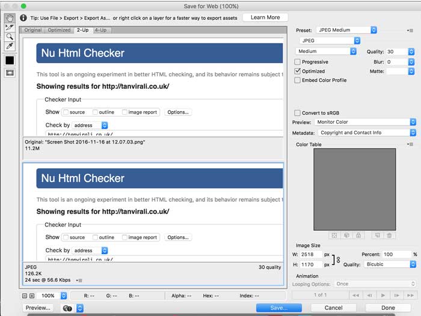Click the black eyedropper color swatch
The width and height of the screenshot is (421, 316).
[x=10, y=60]
